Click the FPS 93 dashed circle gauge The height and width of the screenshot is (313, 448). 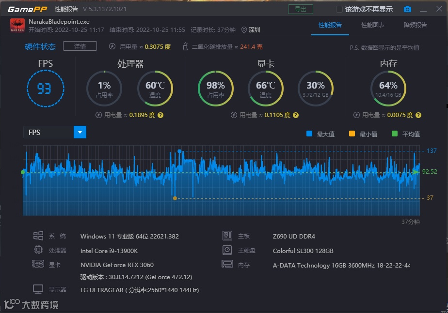click(x=46, y=89)
